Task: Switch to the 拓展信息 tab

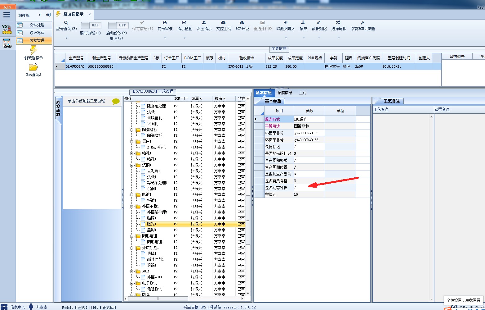Action: pos(285,93)
